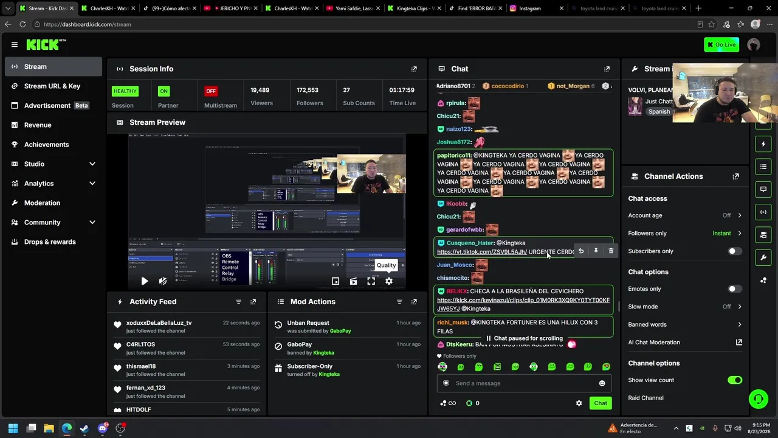
Task: Click GaboPay in Unban Request entry
Action: pos(340,331)
